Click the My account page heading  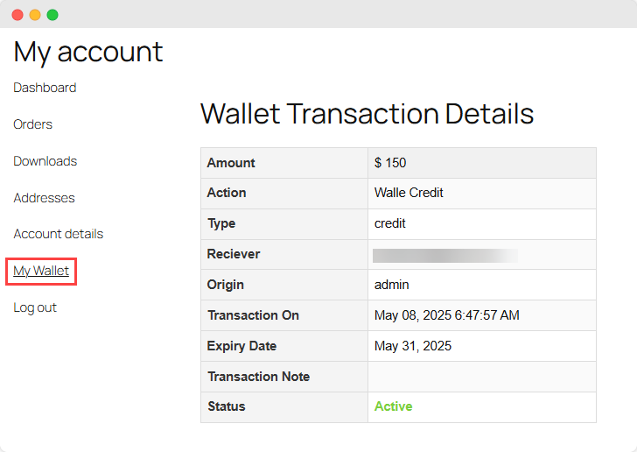click(x=88, y=52)
